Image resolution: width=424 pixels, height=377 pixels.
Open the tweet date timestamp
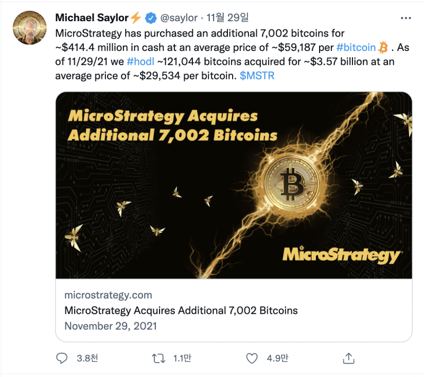(227, 18)
